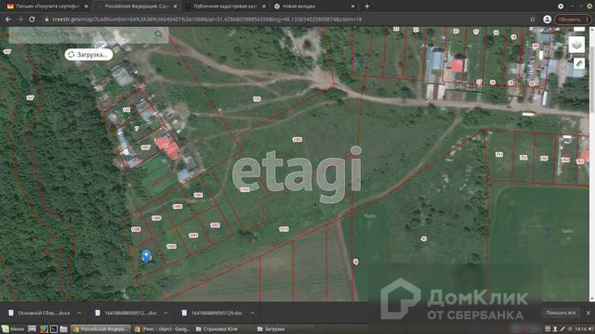The width and height of the screenshot is (595, 334).
Task: Close the Новая вкладка tab
Action: pos(353,6)
